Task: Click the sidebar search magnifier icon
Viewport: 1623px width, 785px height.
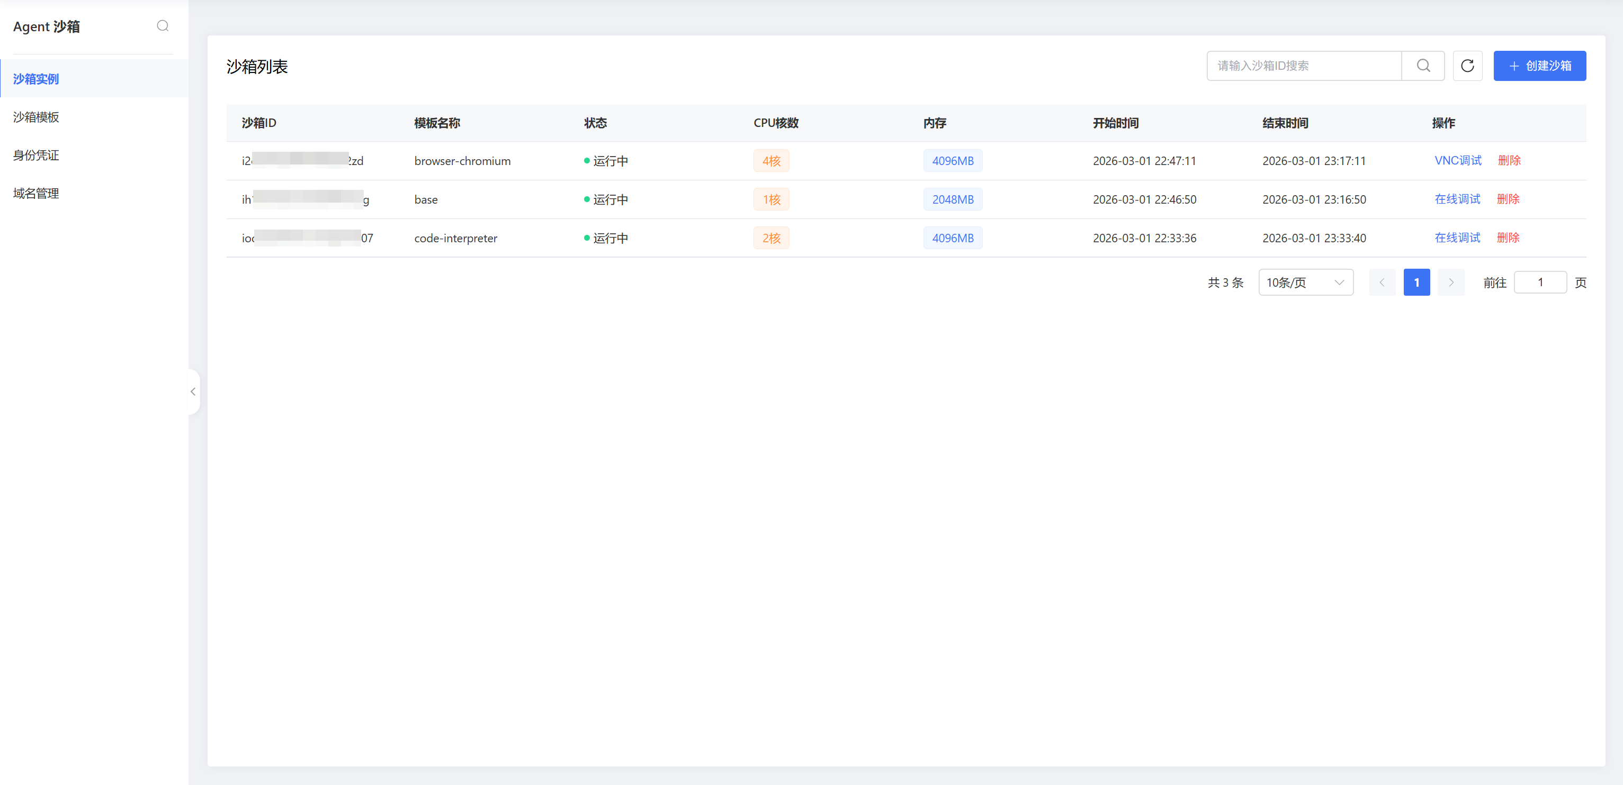Action: [x=163, y=26]
